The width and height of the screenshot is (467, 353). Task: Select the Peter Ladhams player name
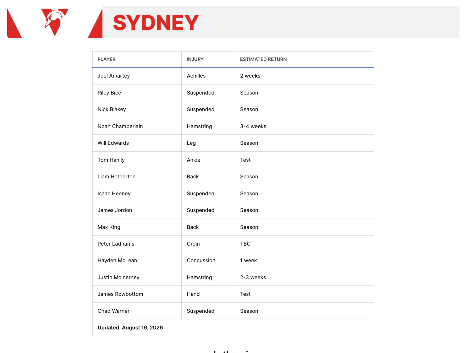pyautogui.click(x=116, y=244)
